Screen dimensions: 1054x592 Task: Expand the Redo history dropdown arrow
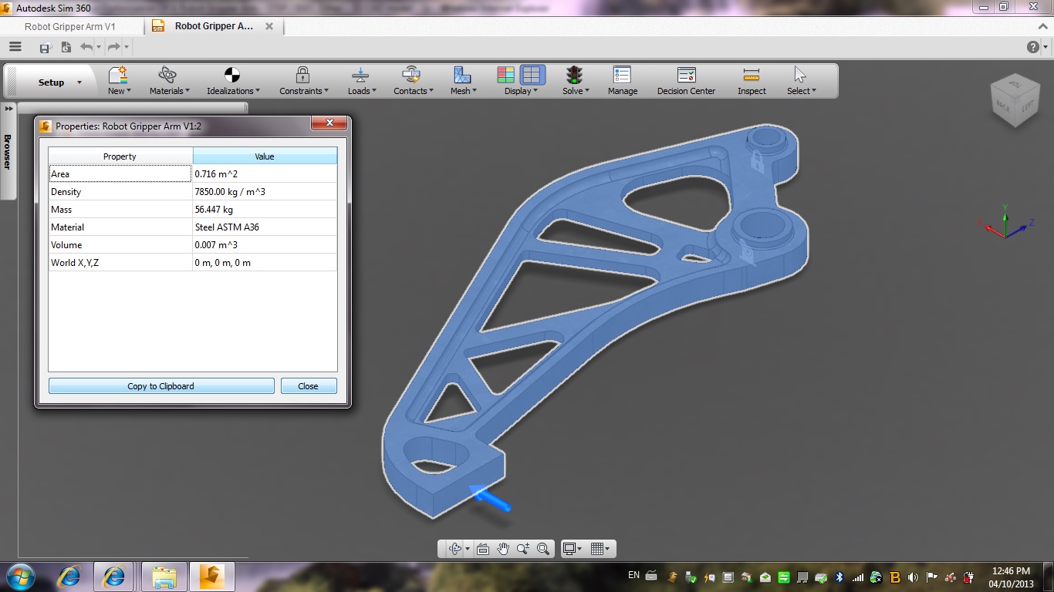[x=126, y=48]
